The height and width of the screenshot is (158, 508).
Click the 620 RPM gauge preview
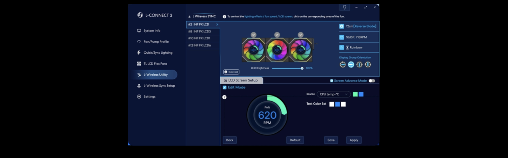point(267,115)
